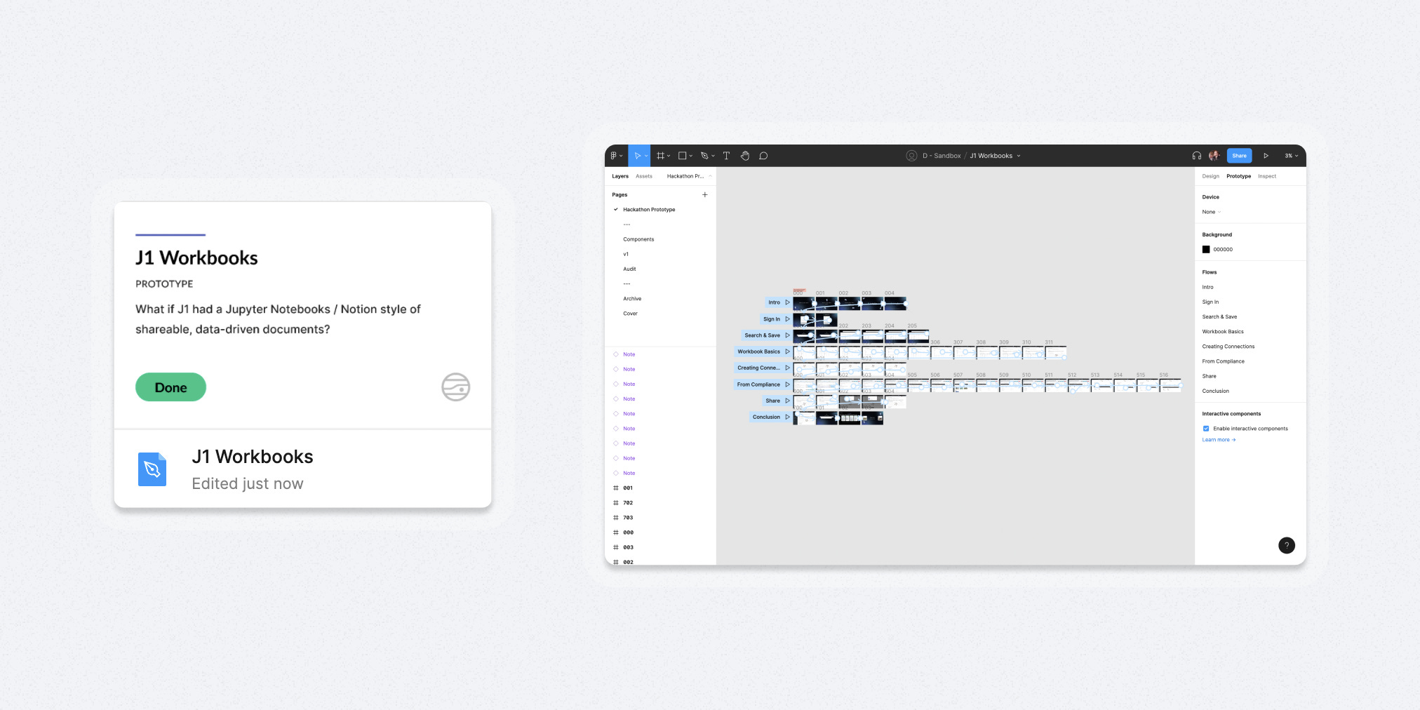The image size is (1420, 710).
Task: Click the D - Sandbox team icon
Action: tap(911, 156)
